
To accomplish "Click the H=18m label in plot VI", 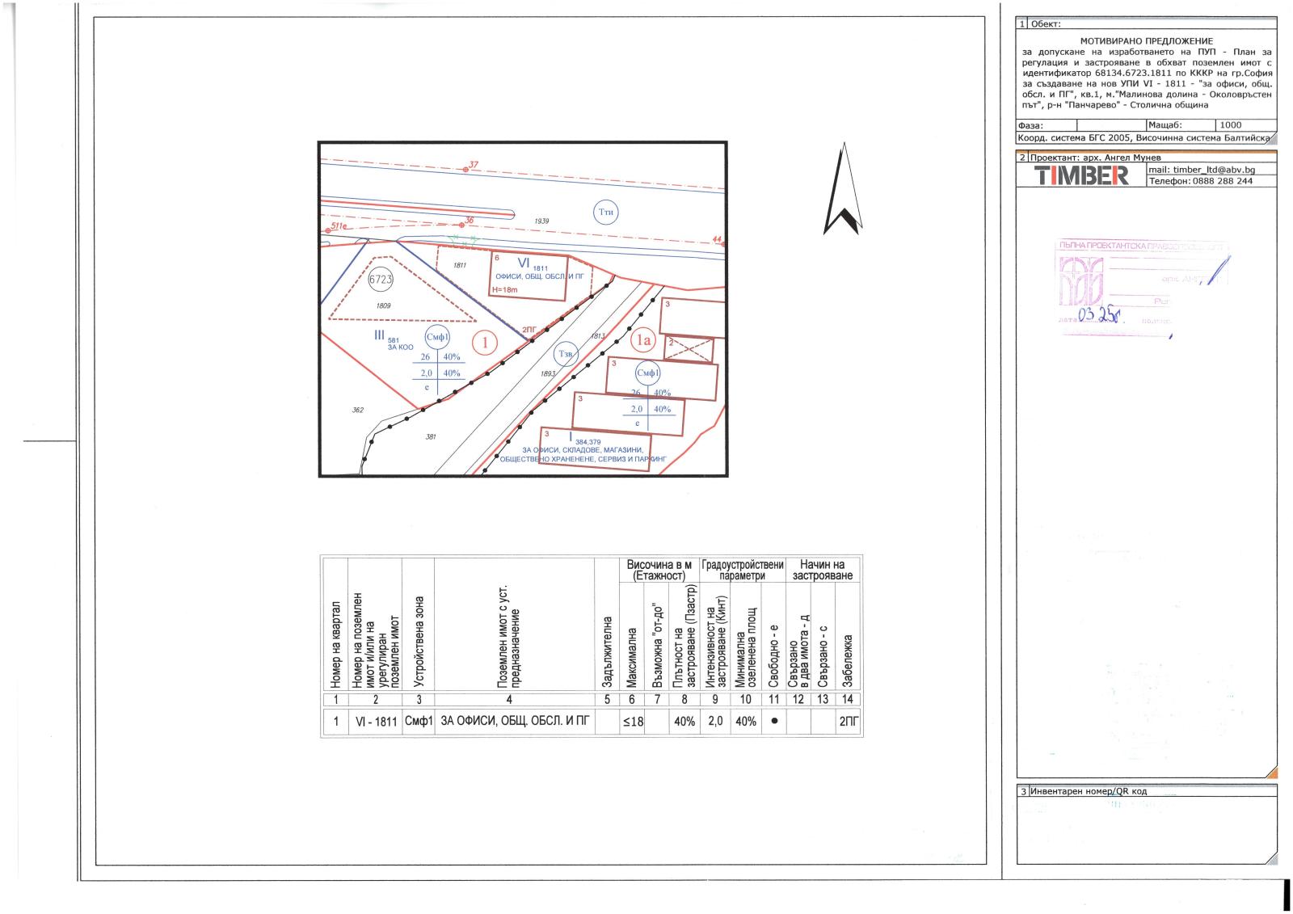I will (508, 289).
